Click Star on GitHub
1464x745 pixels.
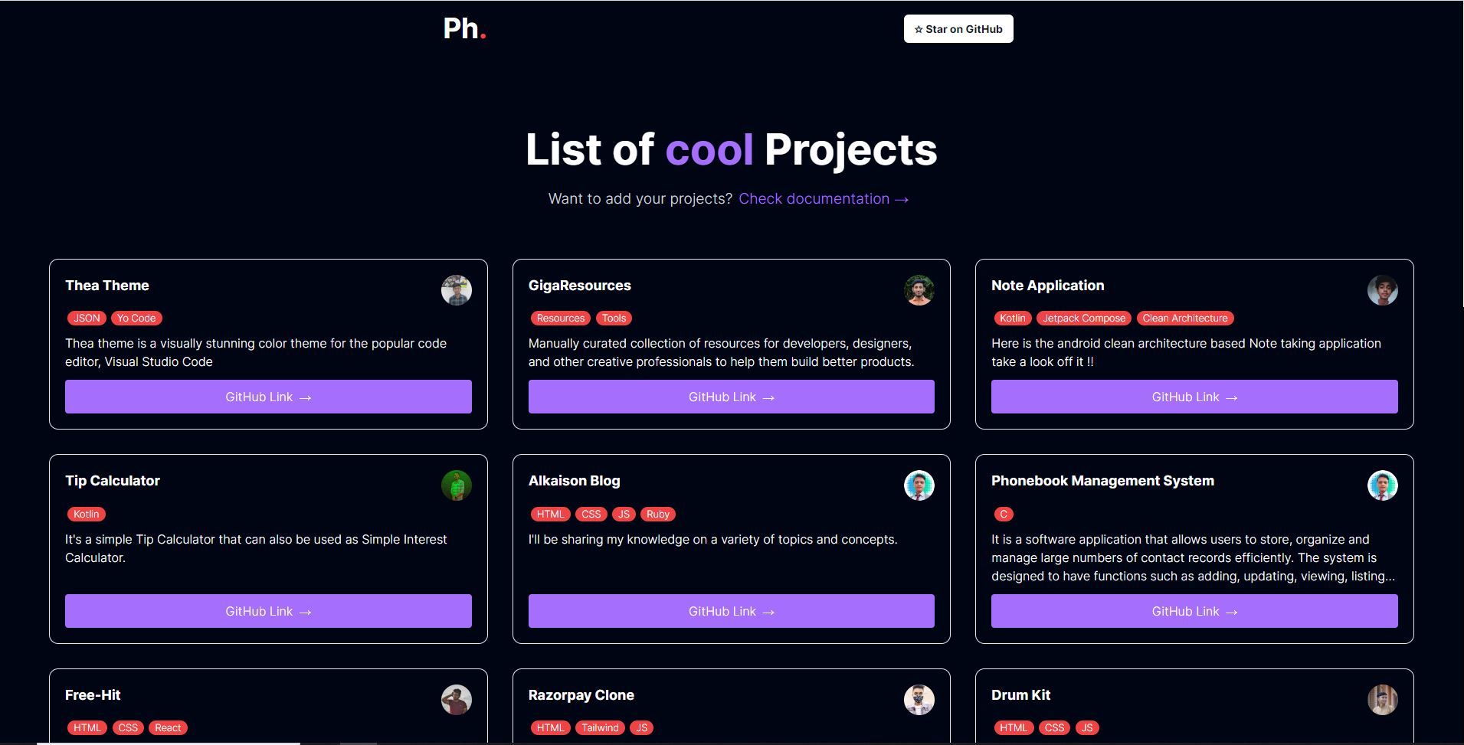[958, 28]
